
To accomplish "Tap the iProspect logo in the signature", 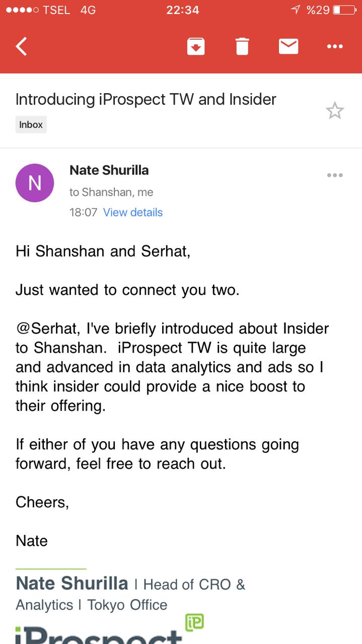I will [98, 635].
